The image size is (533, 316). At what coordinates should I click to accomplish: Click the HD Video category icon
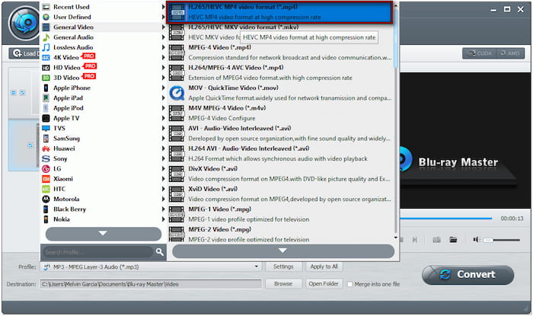(46, 68)
